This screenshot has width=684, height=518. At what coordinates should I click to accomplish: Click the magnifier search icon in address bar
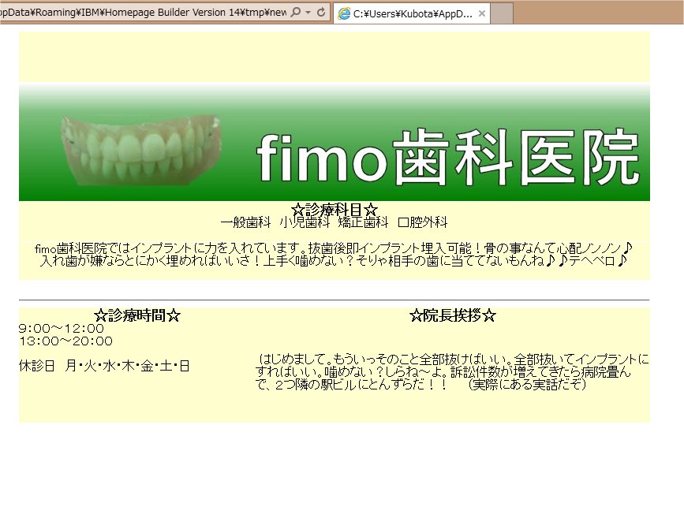[295, 13]
